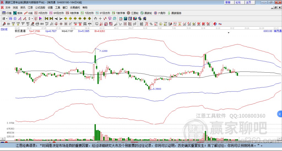Collapse volume panel with bottom-left arrow
The height and width of the screenshot is (151, 282).
pyautogui.click(x=2, y=139)
